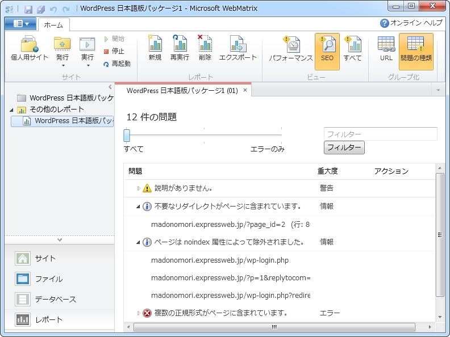Select the ホーム ribbon tab
The height and width of the screenshot is (337, 450).
pyautogui.click(x=53, y=25)
